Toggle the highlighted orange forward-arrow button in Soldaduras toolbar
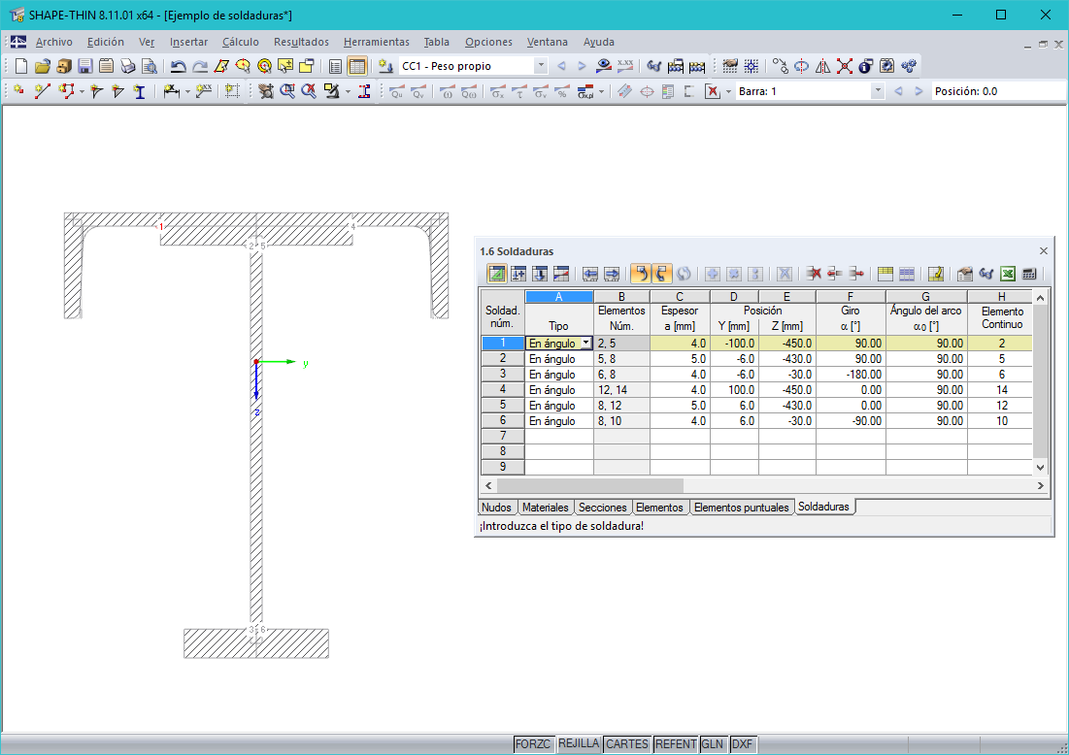1069x755 pixels. [661, 274]
